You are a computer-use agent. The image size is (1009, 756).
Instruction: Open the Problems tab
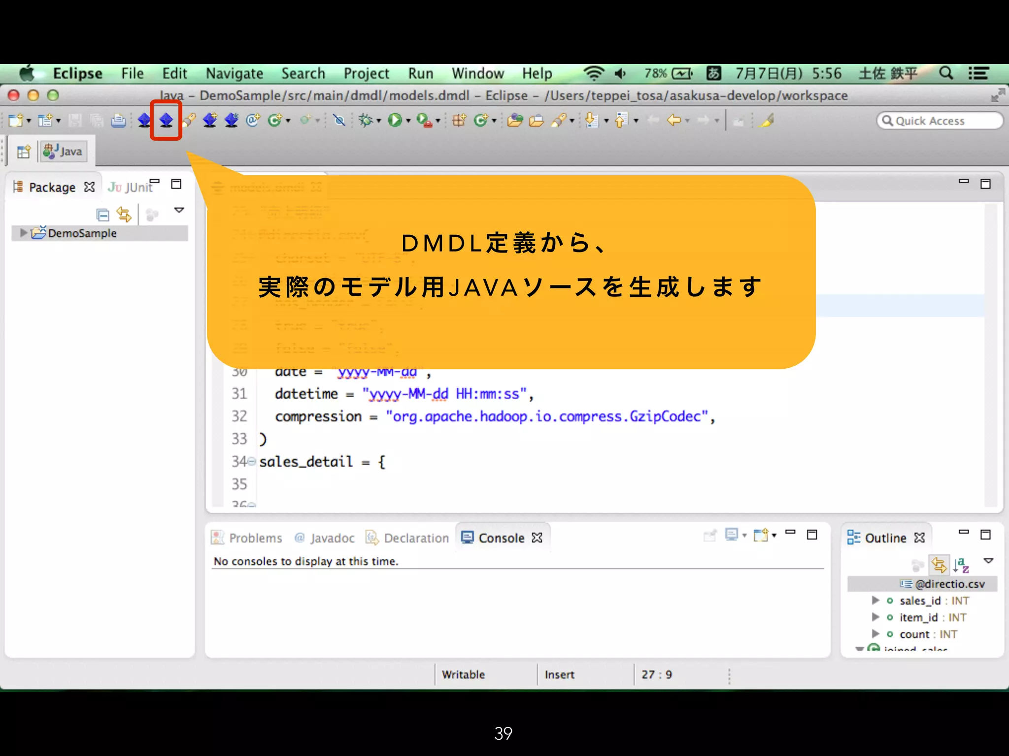pyautogui.click(x=247, y=538)
